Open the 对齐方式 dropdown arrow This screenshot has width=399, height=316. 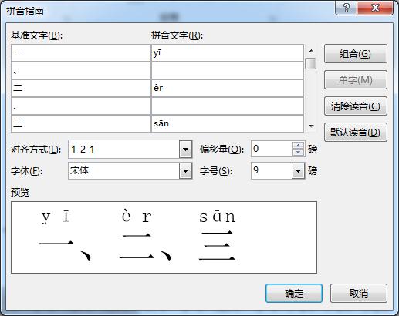(185, 150)
